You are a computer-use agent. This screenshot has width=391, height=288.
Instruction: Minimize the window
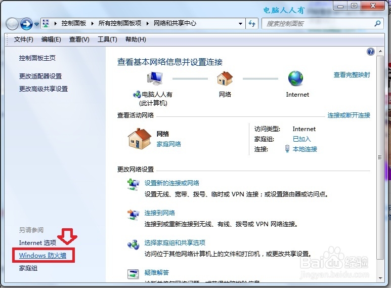coord(340,6)
